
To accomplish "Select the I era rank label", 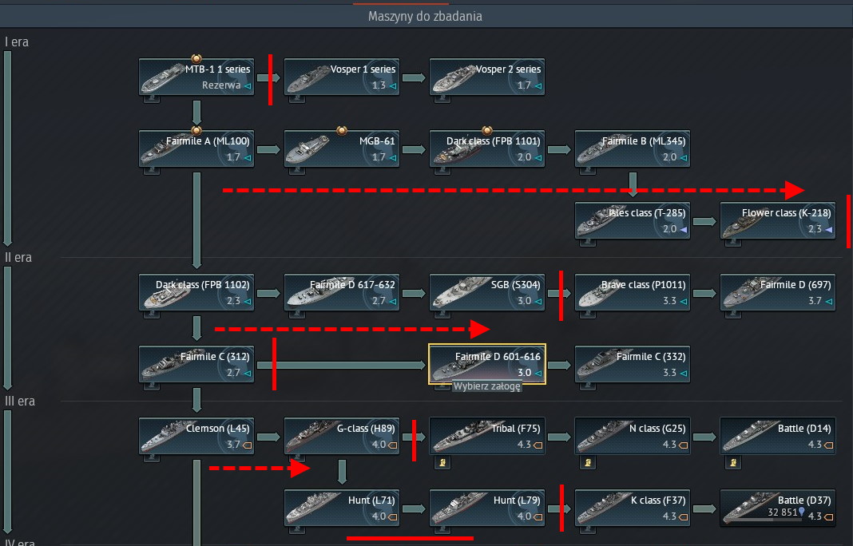I will point(17,42).
